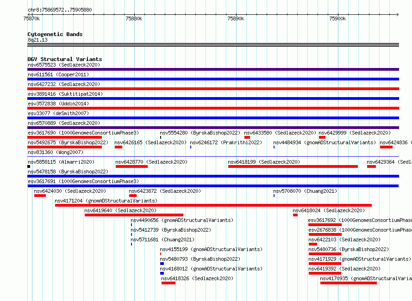Open variant esv33077 (deSmith2007) label
Viewport: 412px width, 301px height.
[58, 113]
